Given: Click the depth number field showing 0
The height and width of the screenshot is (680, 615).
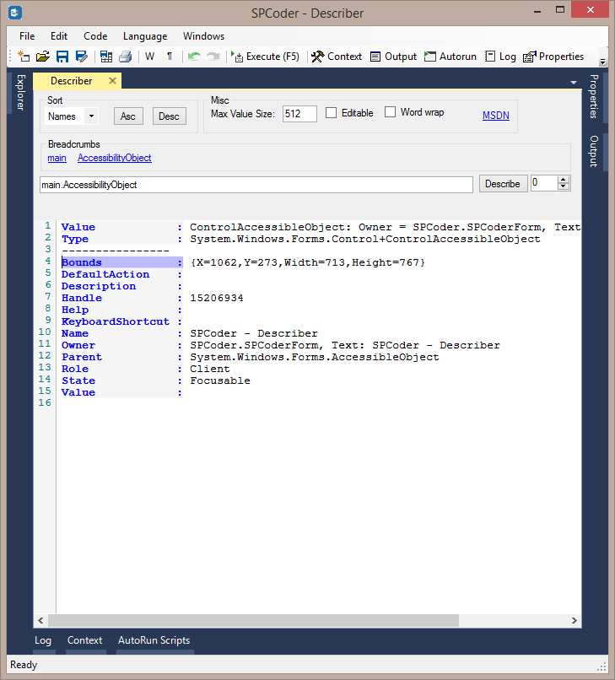Looking at the screenshot, I should pyautogui.click(x=545, y=183).
